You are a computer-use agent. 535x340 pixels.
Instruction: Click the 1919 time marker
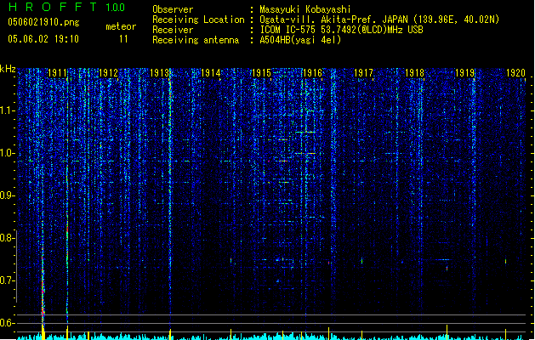[465, 73]
